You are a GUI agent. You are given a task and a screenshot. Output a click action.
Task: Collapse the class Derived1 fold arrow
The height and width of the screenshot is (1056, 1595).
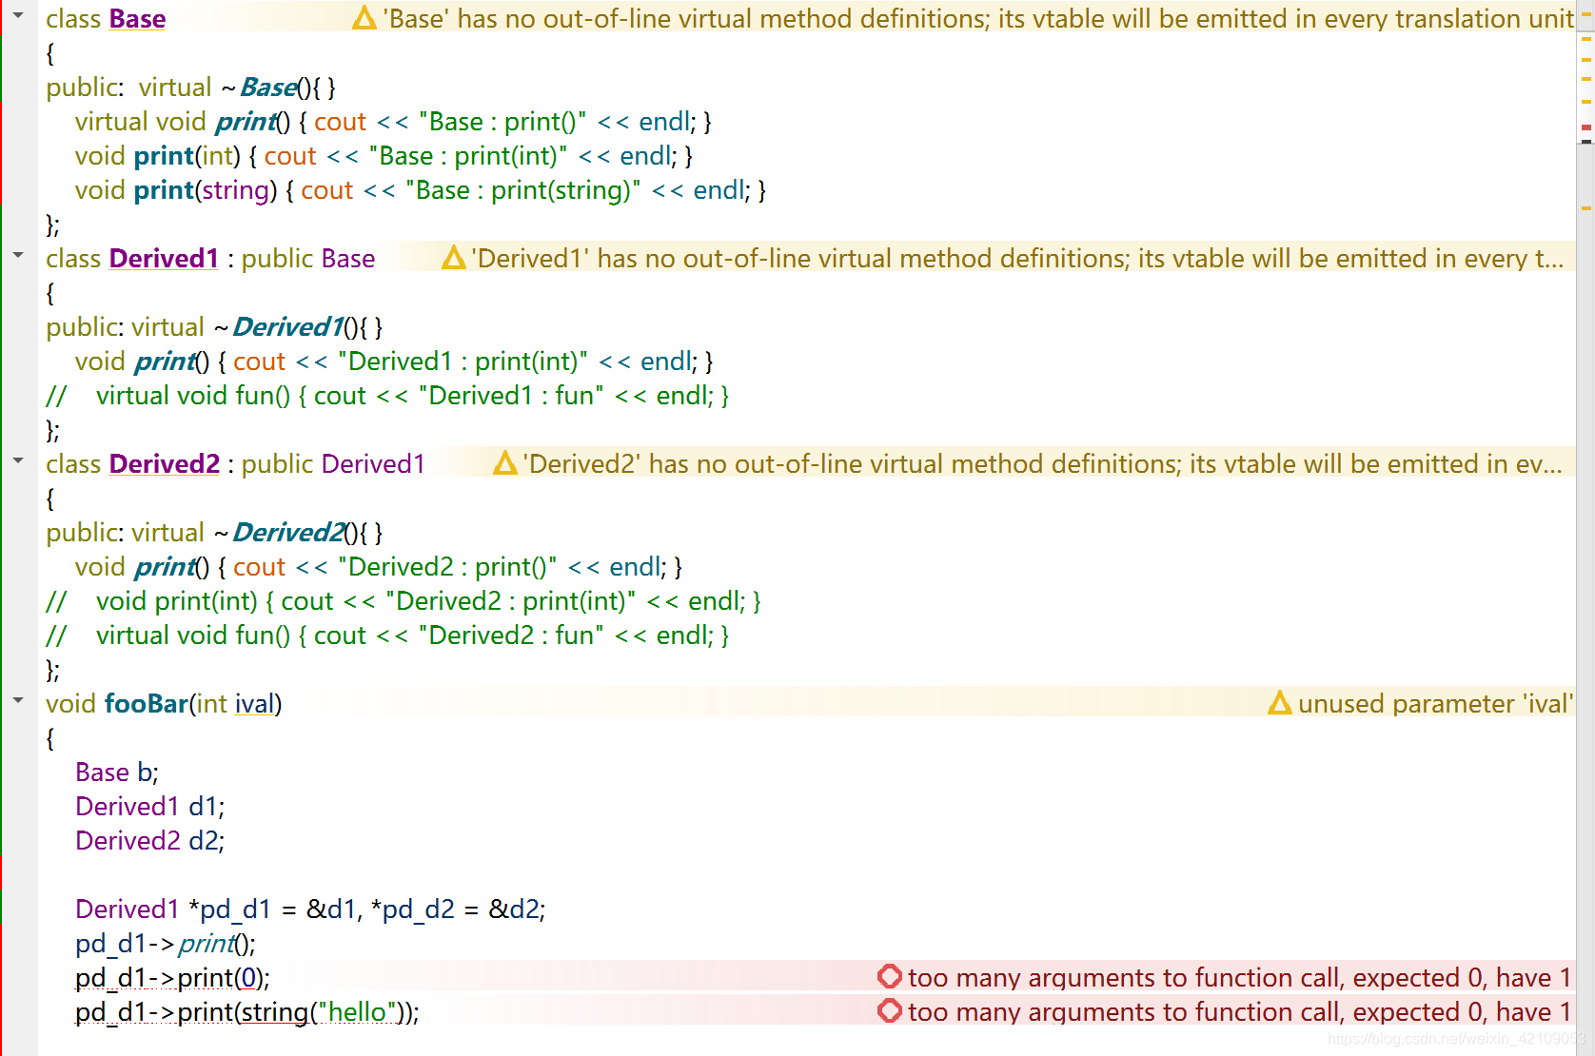click(18, 255)
